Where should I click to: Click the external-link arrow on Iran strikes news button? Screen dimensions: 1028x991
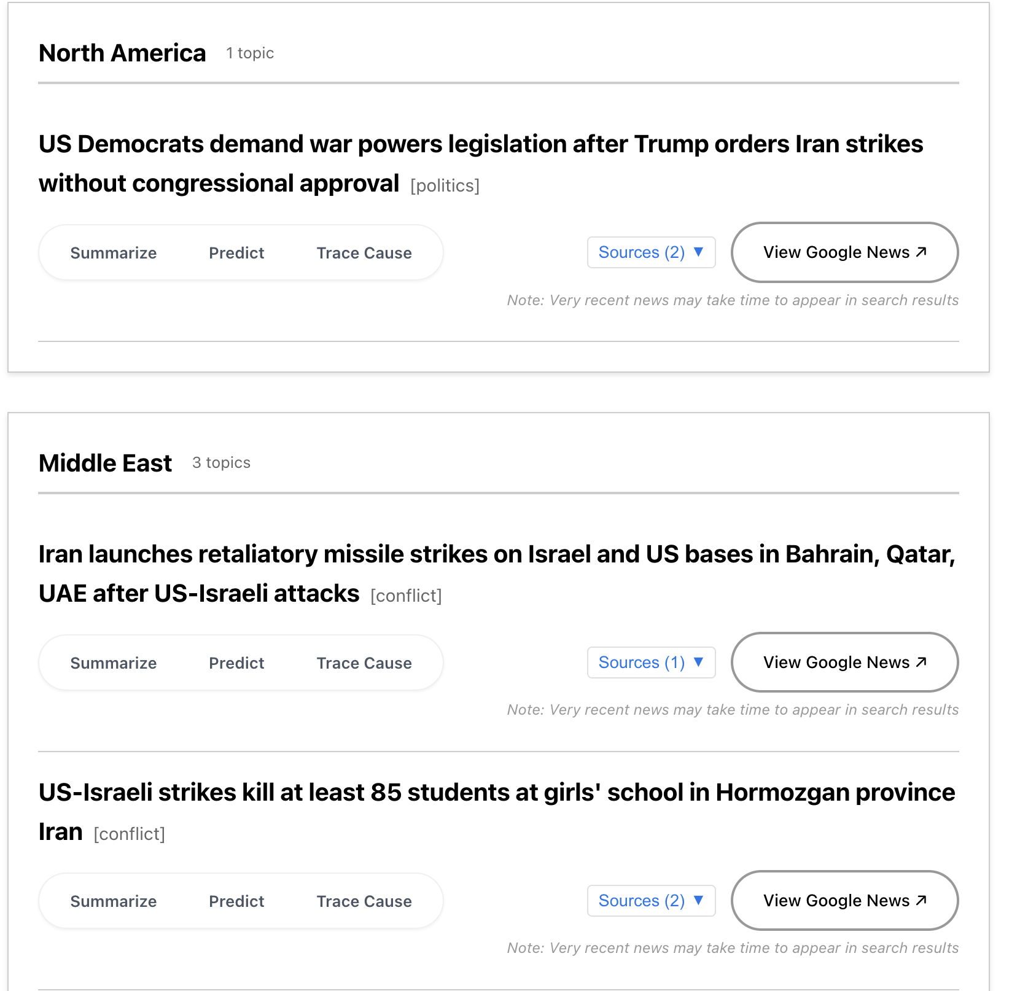coord(921,661)
